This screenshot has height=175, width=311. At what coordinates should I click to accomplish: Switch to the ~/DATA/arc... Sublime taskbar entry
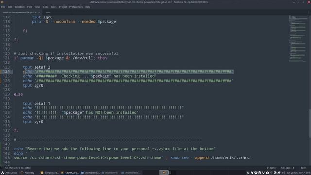click(70, 173)
